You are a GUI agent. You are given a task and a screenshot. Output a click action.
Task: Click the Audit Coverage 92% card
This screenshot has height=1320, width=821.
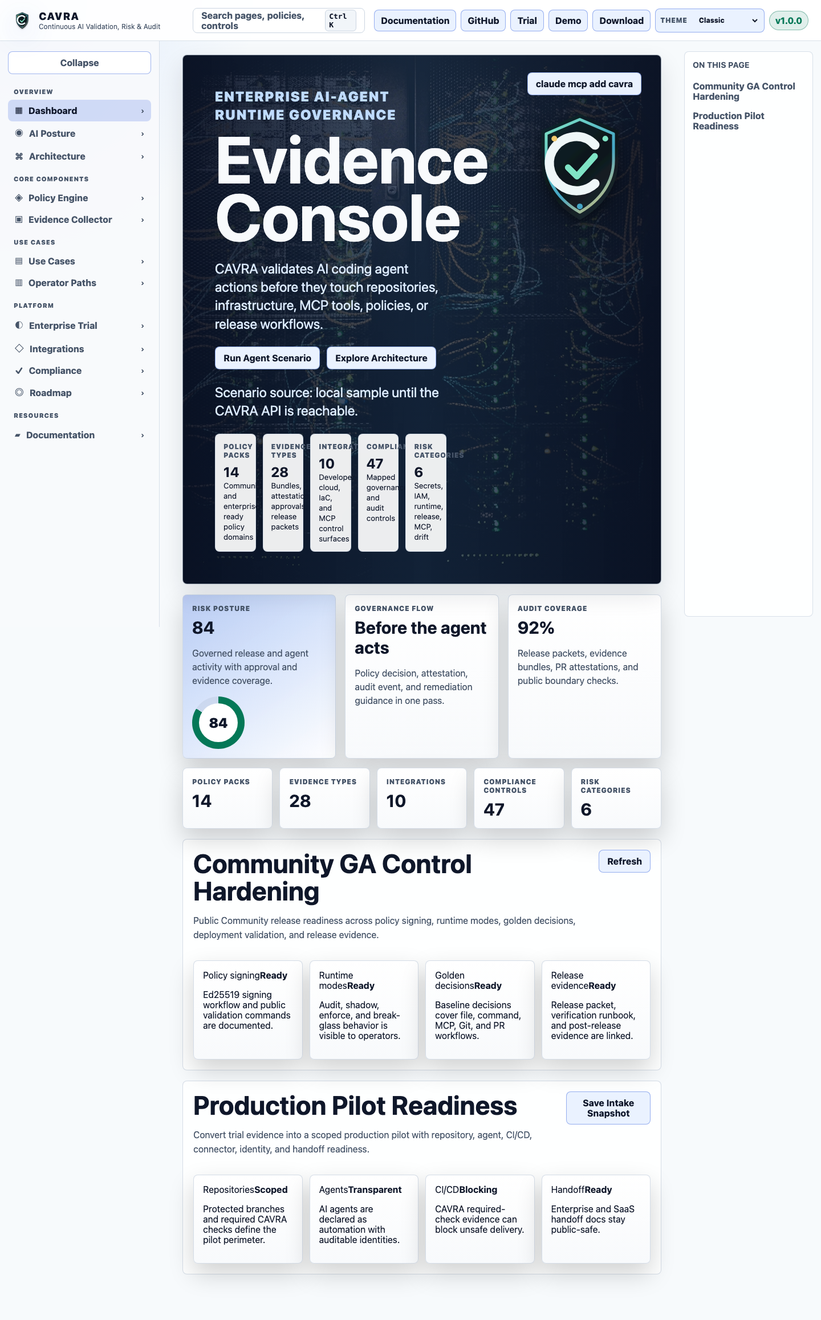[x=584, y=677]
